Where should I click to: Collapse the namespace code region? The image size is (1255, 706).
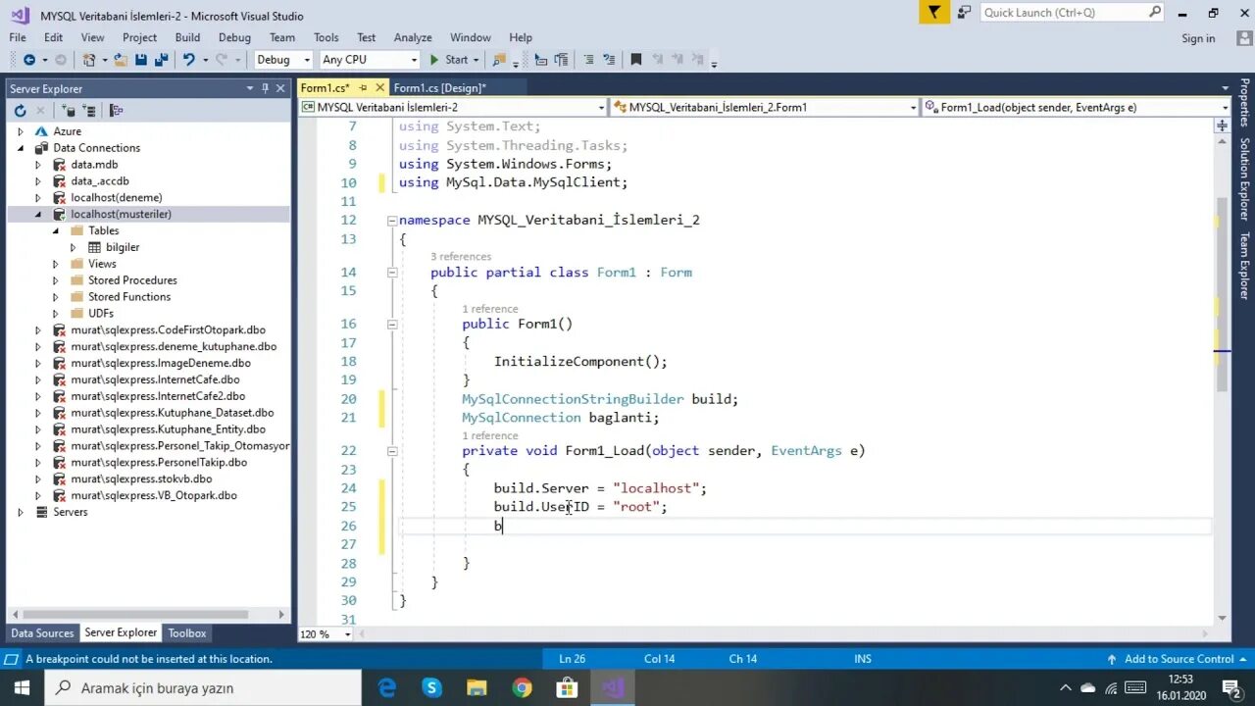[x=392, y=221]
